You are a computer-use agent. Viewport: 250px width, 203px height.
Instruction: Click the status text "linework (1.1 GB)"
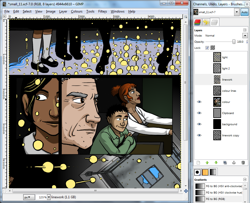[64, 197]
